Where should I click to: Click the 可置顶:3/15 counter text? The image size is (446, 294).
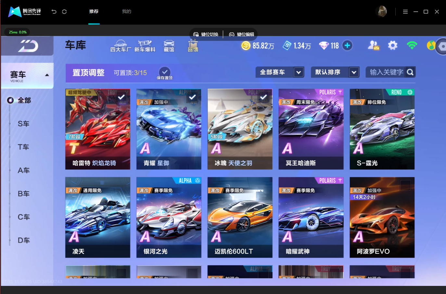pos(130,73)
